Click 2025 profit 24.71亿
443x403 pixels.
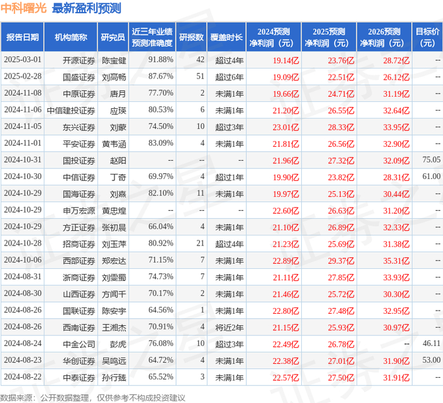click(341, 94)
